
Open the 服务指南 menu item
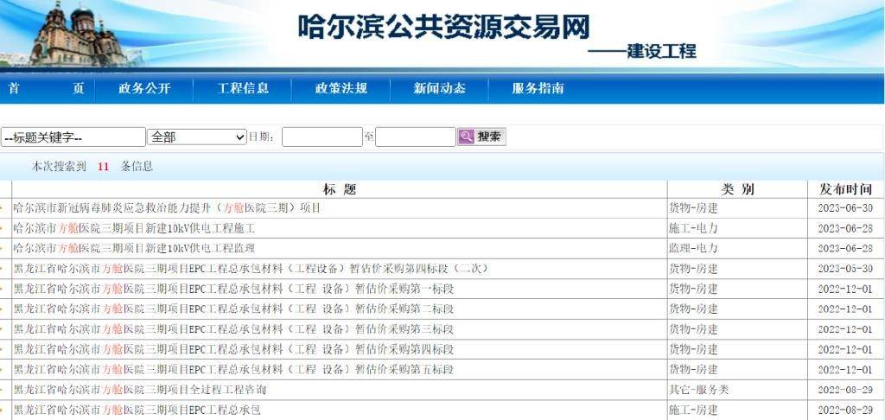pos(538,89)
